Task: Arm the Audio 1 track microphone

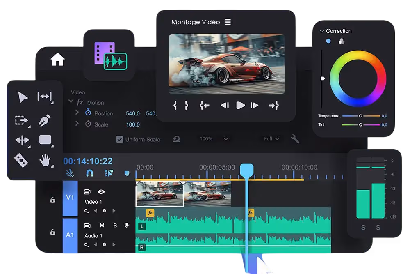Action: pyautogui.click(x=126, y=225)
